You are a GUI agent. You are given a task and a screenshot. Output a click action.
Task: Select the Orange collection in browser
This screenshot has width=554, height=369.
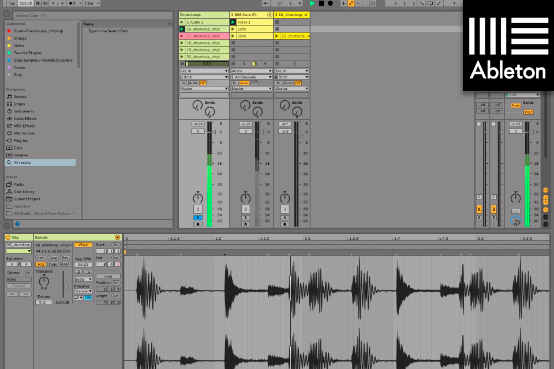[19, 38]
